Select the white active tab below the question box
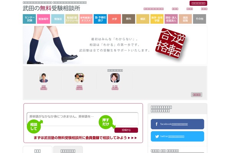230x153 pixels. (38, 150)
